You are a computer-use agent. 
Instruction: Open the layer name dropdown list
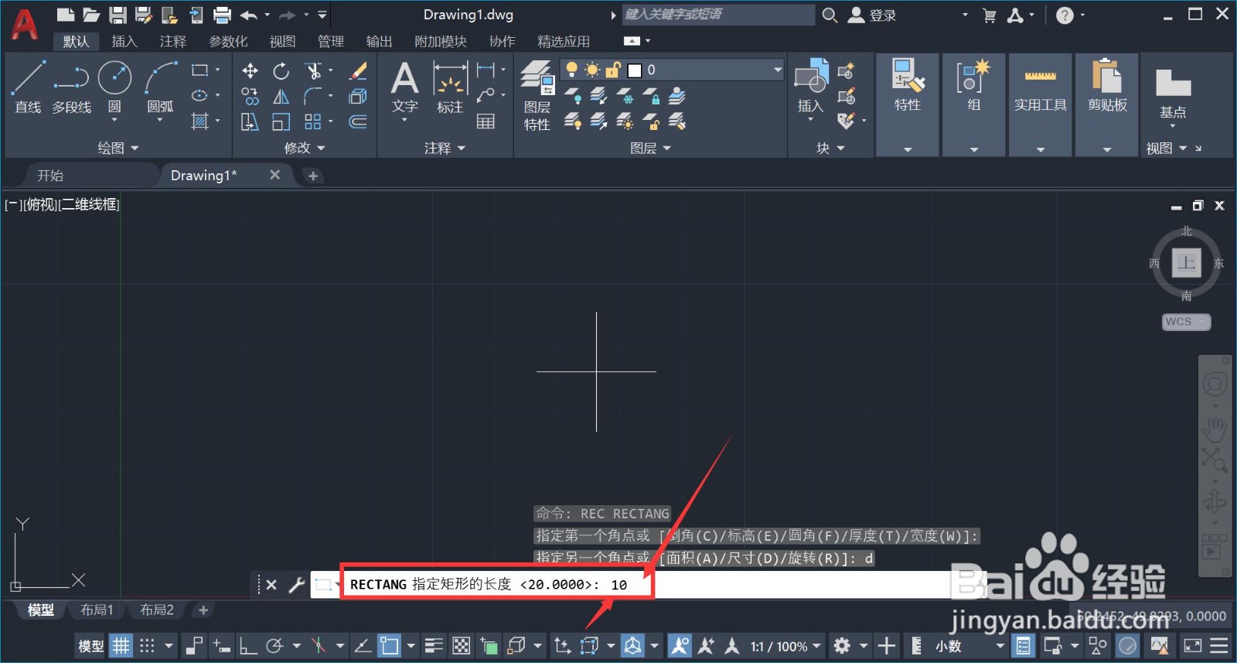(x=777, y=70)
